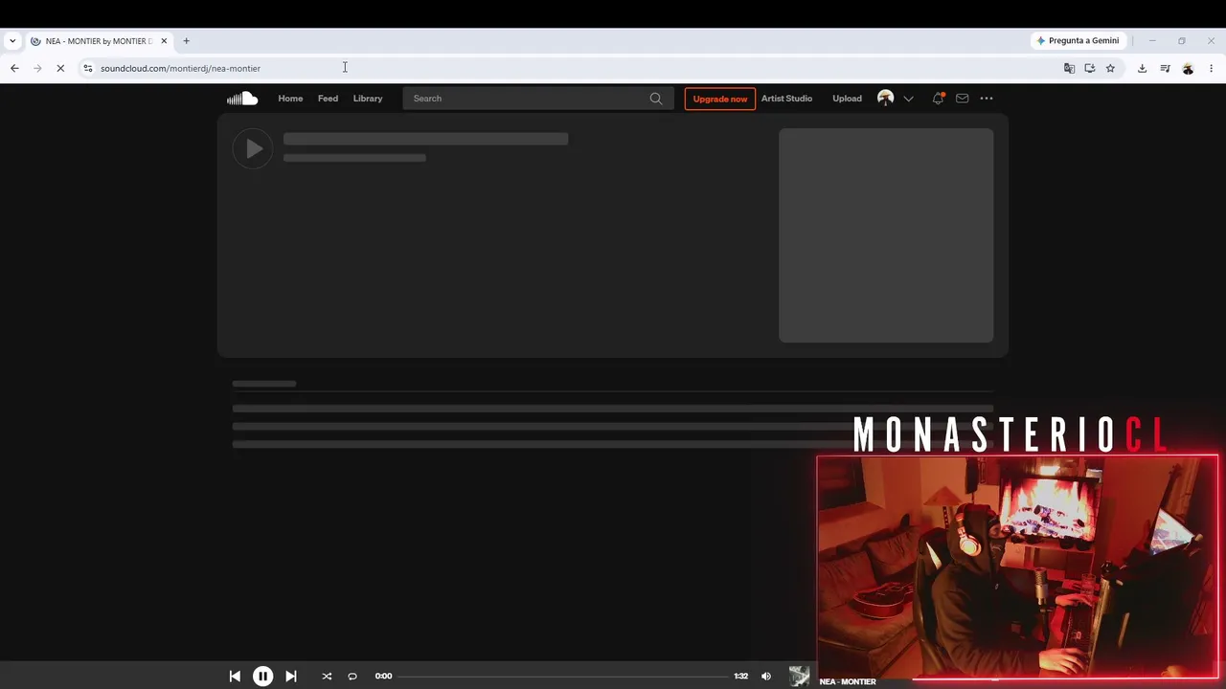Image resolution: width=1226 pixels, height=689 pixels.
Task: Open the media controls icon
Action: 1165,68
